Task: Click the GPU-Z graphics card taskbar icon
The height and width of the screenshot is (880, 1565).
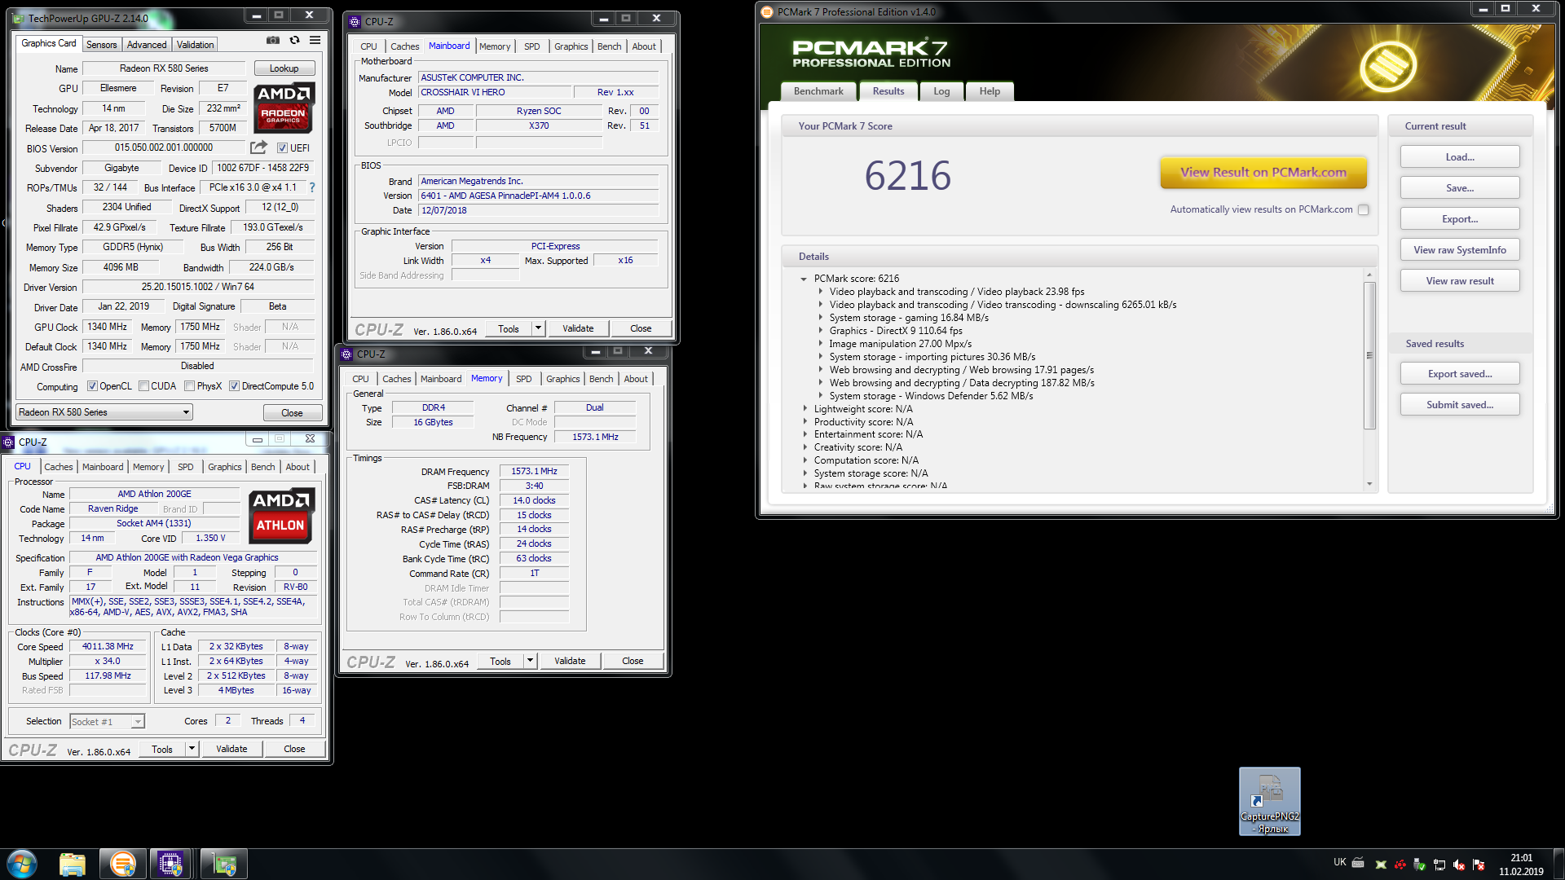Action: pos(223,864)
